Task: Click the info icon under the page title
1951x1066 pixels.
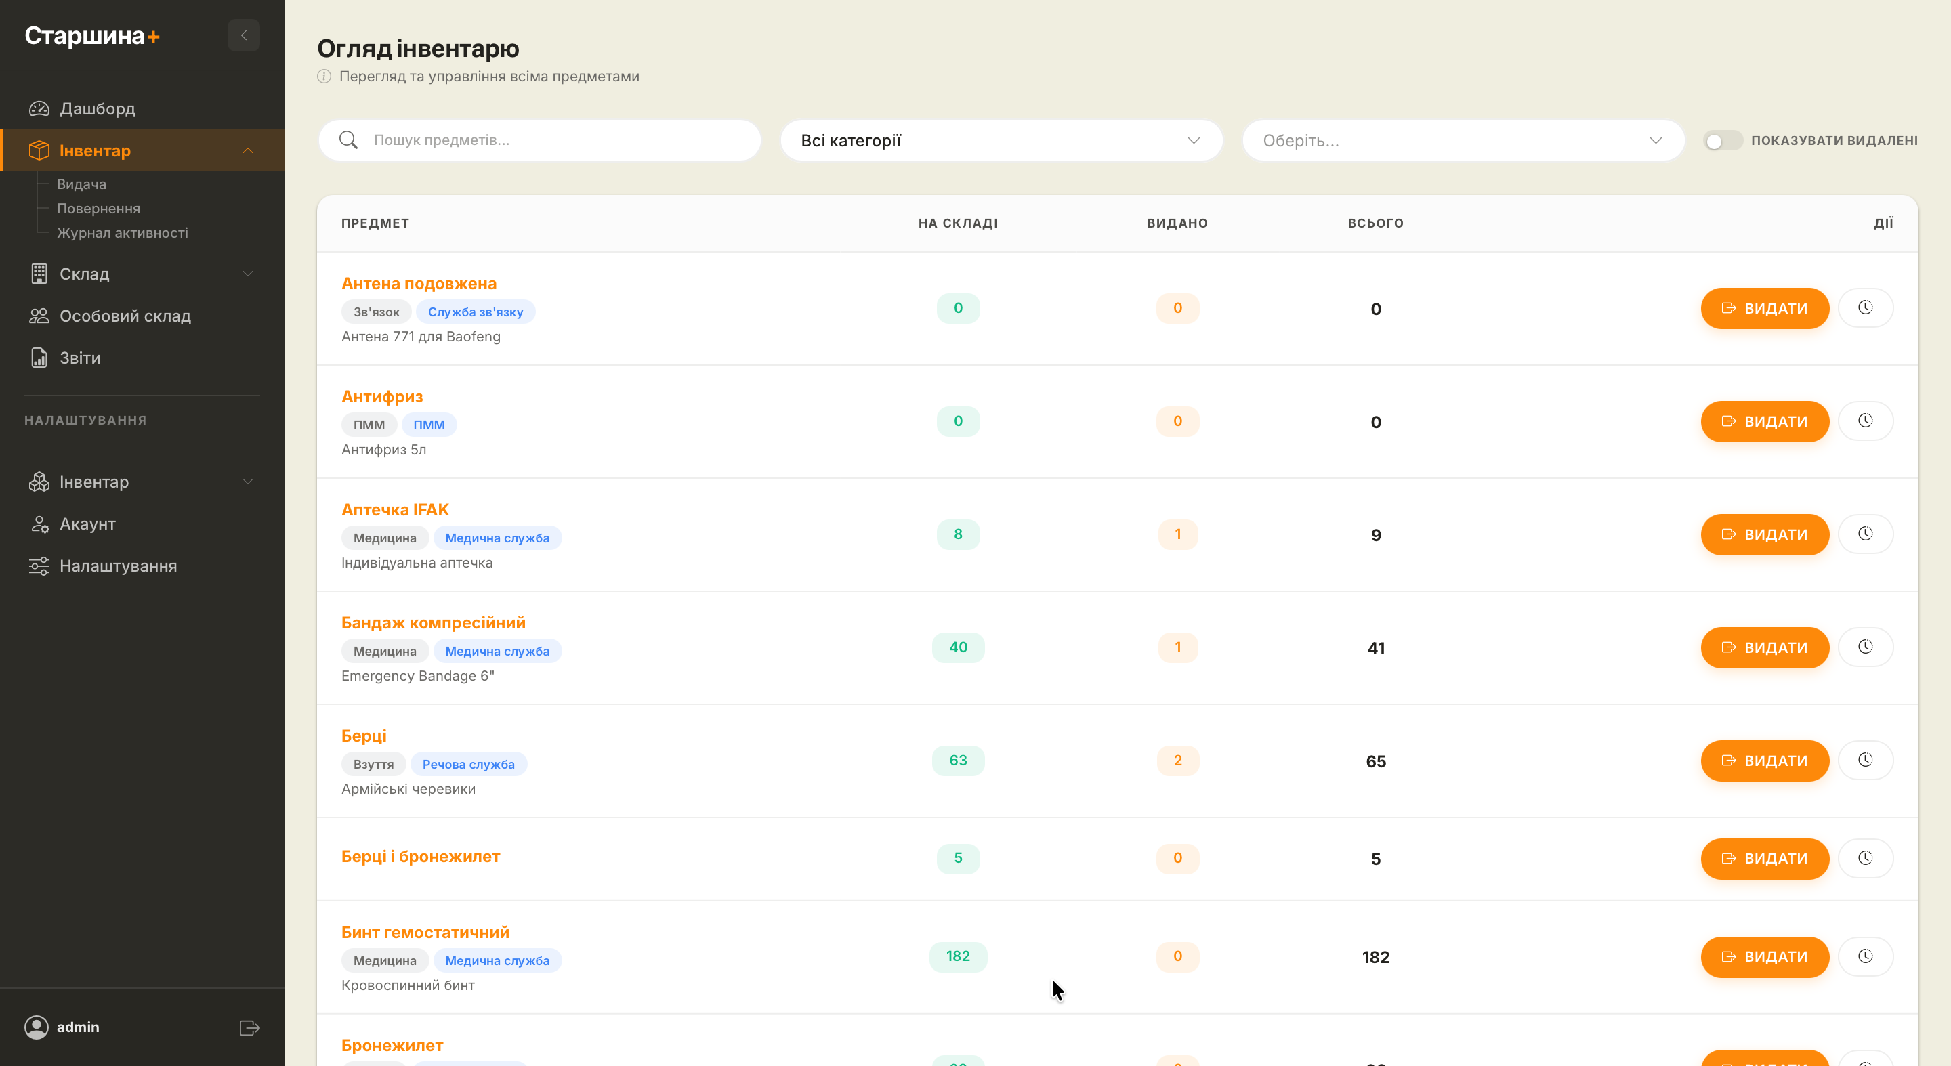Action: point(324,77)
